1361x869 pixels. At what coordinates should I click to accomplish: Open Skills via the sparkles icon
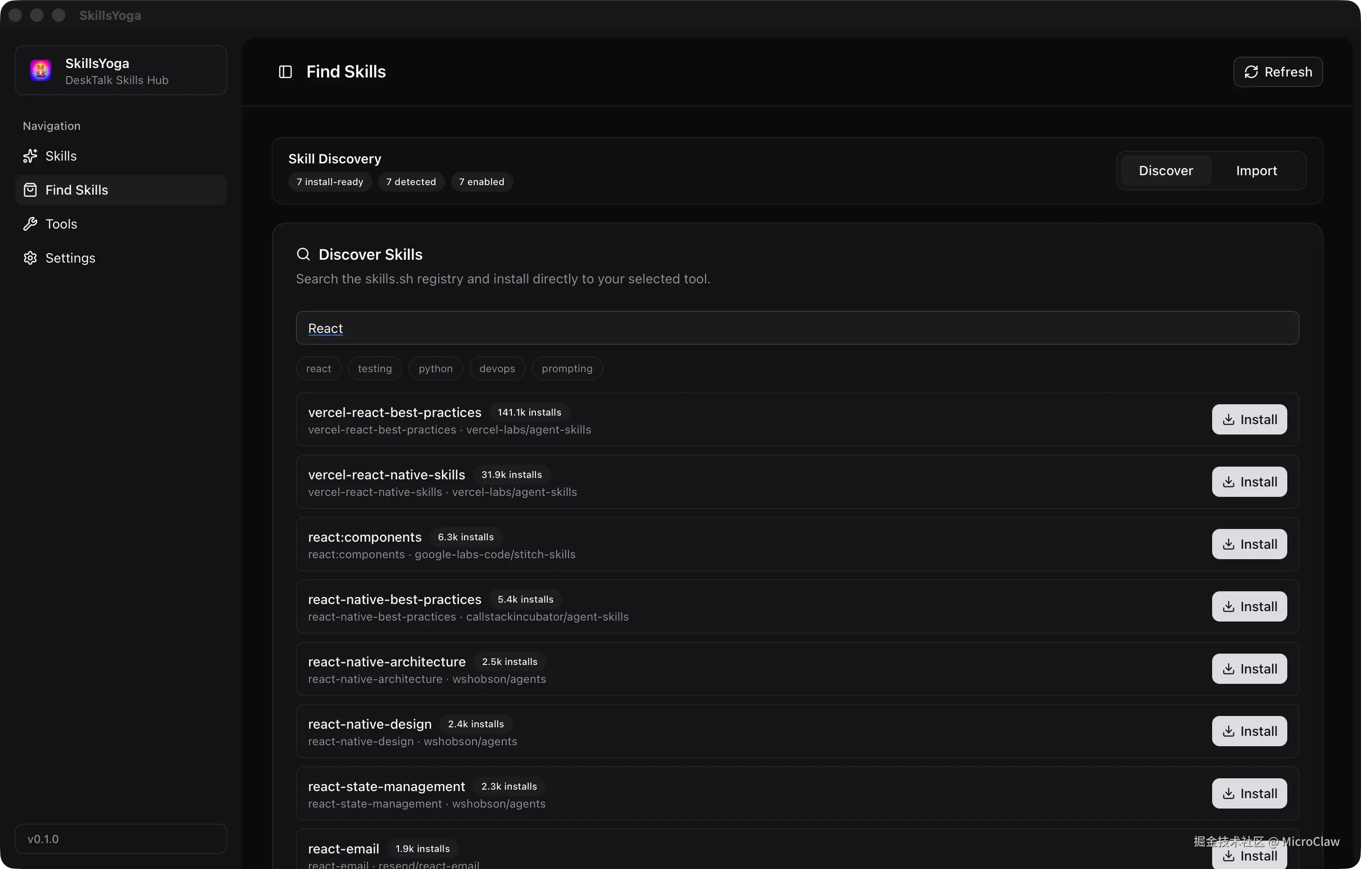pos(30,156)
